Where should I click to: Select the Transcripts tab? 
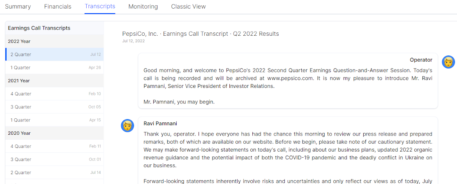pos(100,7)
